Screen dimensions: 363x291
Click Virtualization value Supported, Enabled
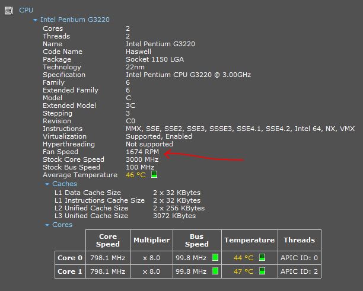click(159, 136)
